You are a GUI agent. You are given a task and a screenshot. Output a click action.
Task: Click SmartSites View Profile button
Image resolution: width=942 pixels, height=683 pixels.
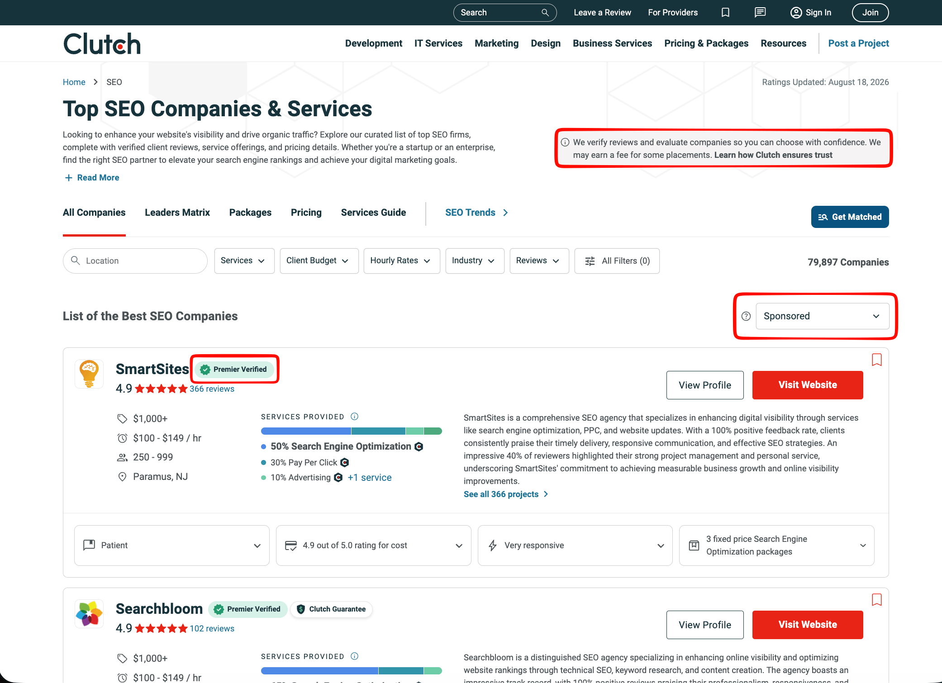(x=705, y=385)
